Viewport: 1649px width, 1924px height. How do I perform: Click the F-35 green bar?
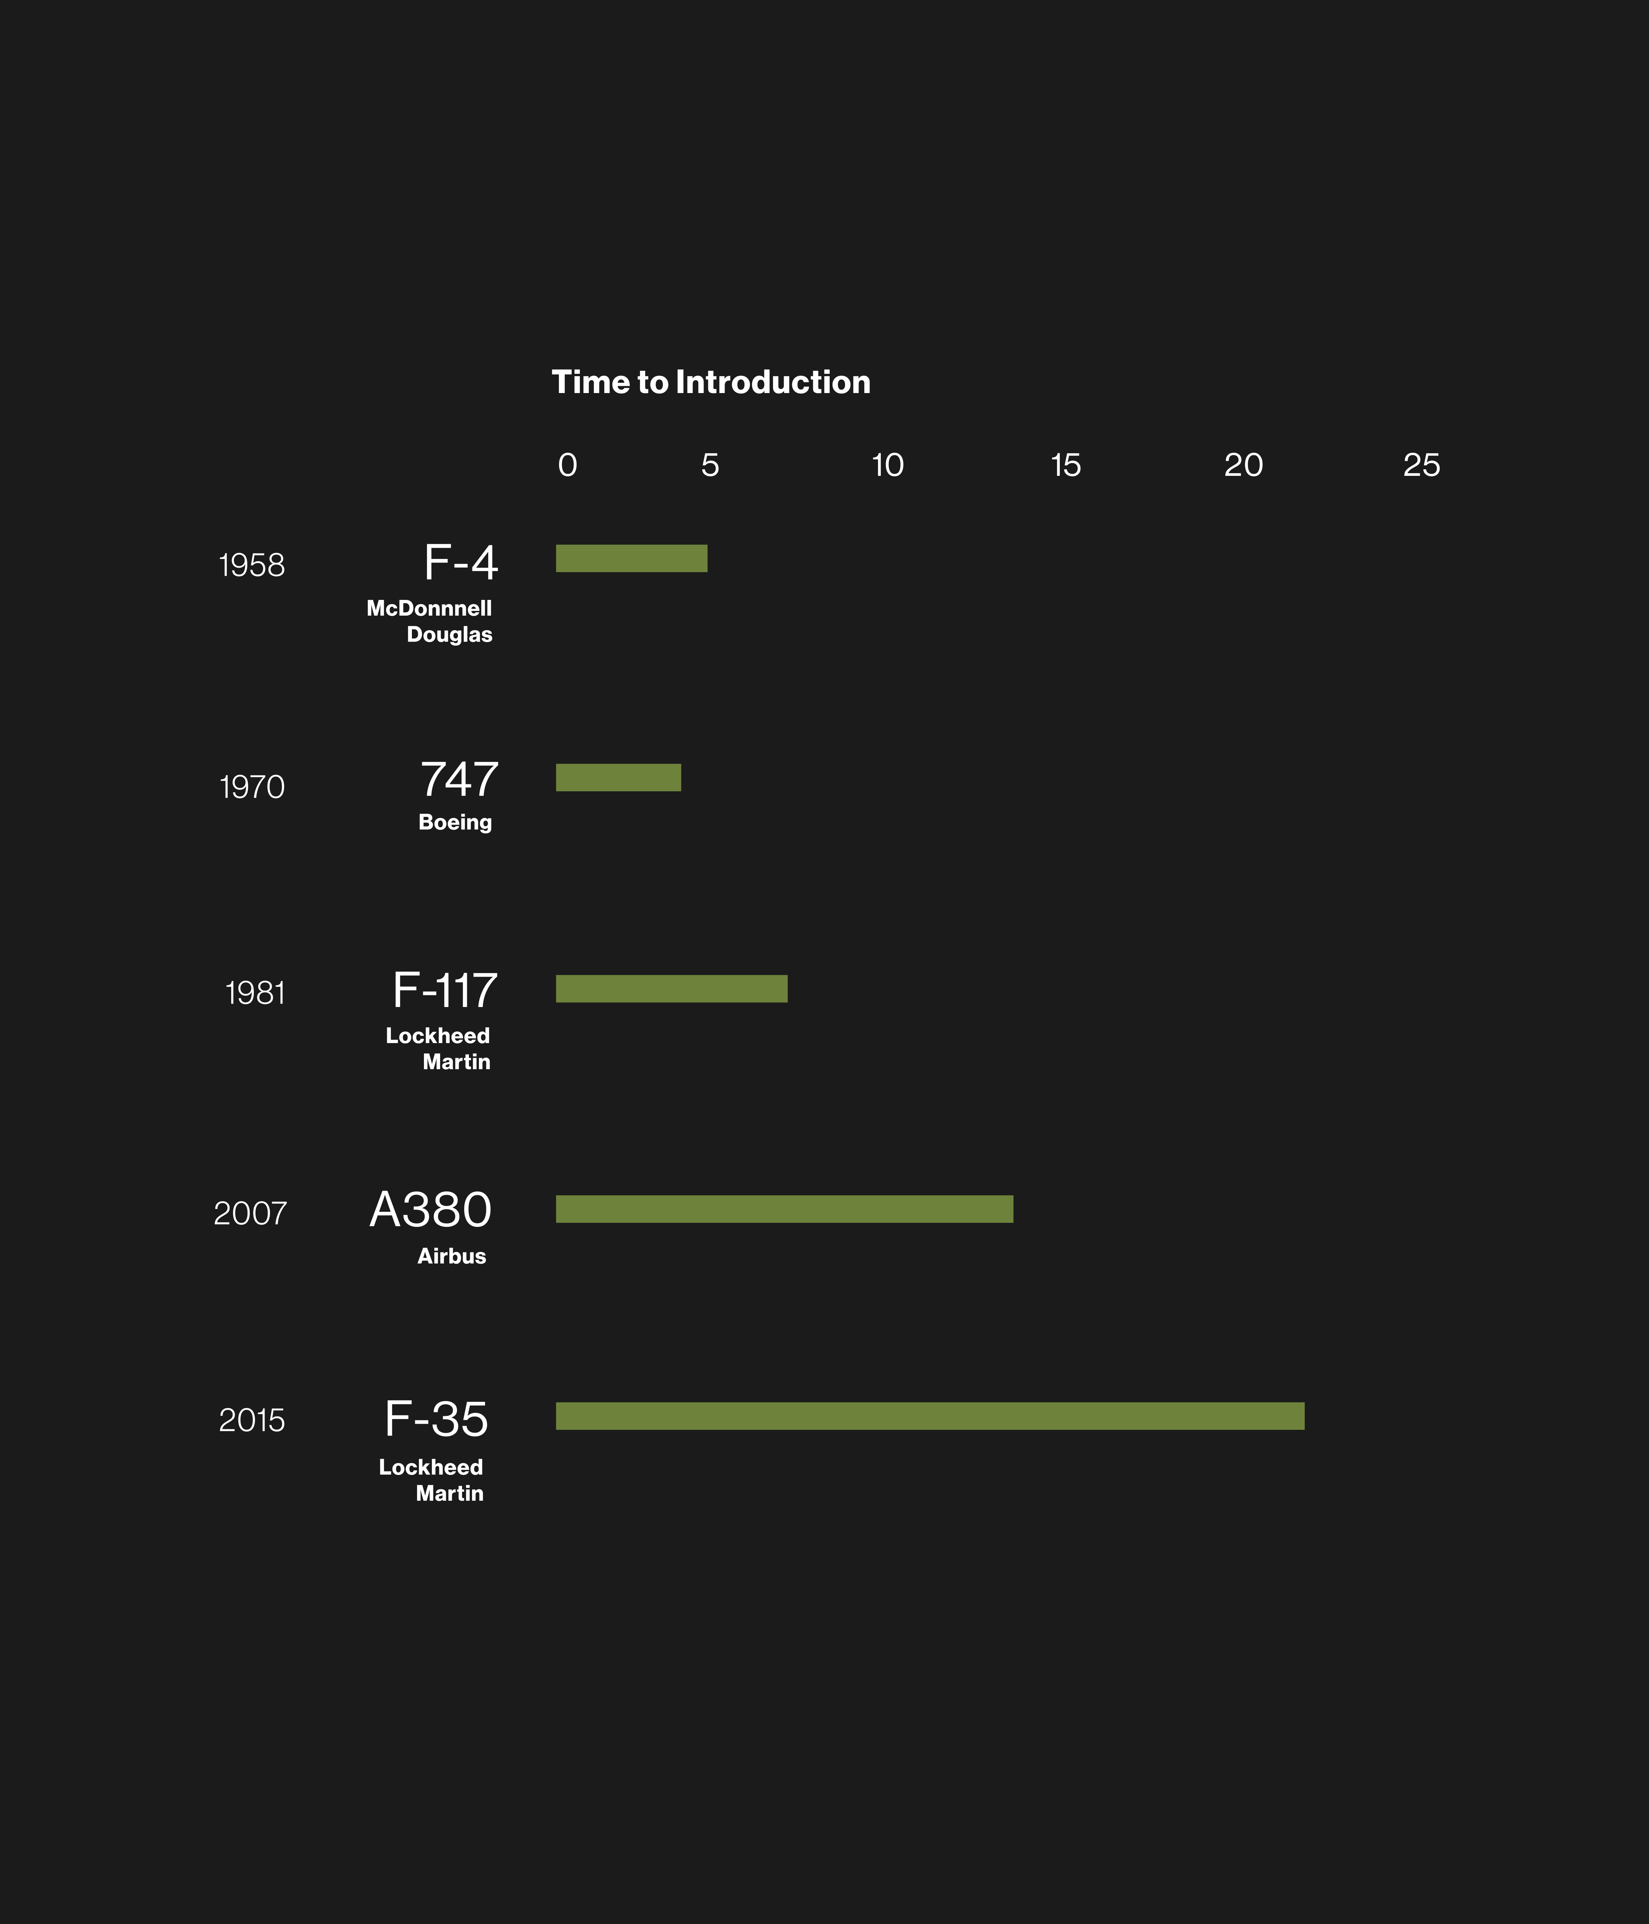(929, 1416)
